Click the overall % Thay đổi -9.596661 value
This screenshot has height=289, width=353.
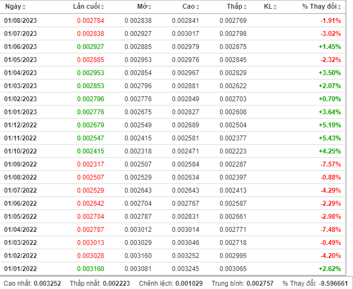pos(333,284)
